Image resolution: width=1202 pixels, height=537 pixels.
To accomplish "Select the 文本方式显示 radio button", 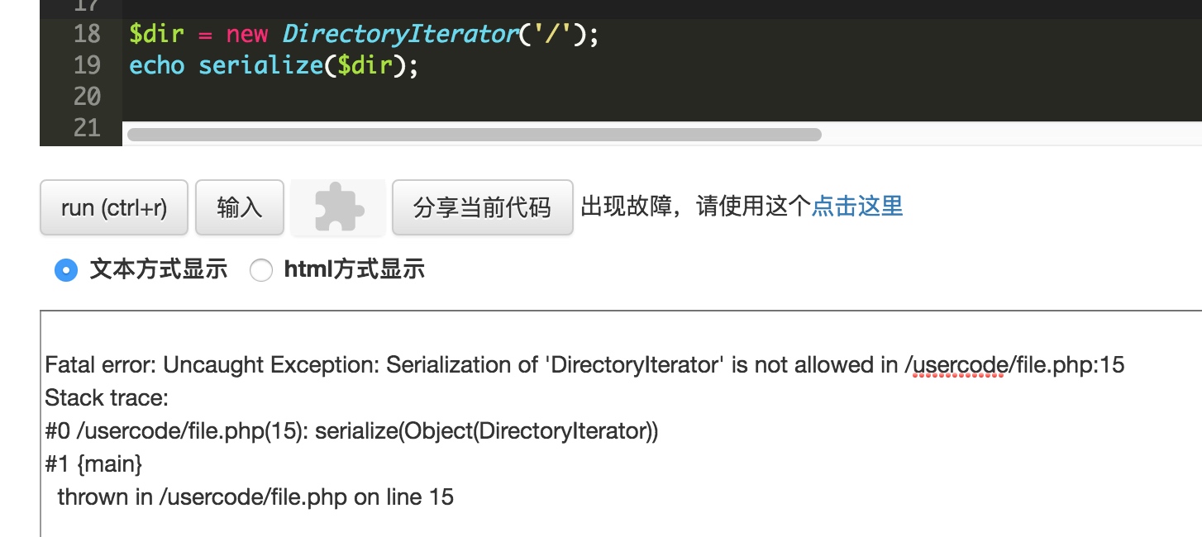I will [67, 269].
